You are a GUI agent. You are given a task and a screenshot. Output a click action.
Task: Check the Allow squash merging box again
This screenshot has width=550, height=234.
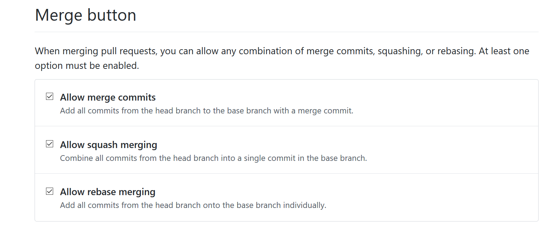(49, 144)
